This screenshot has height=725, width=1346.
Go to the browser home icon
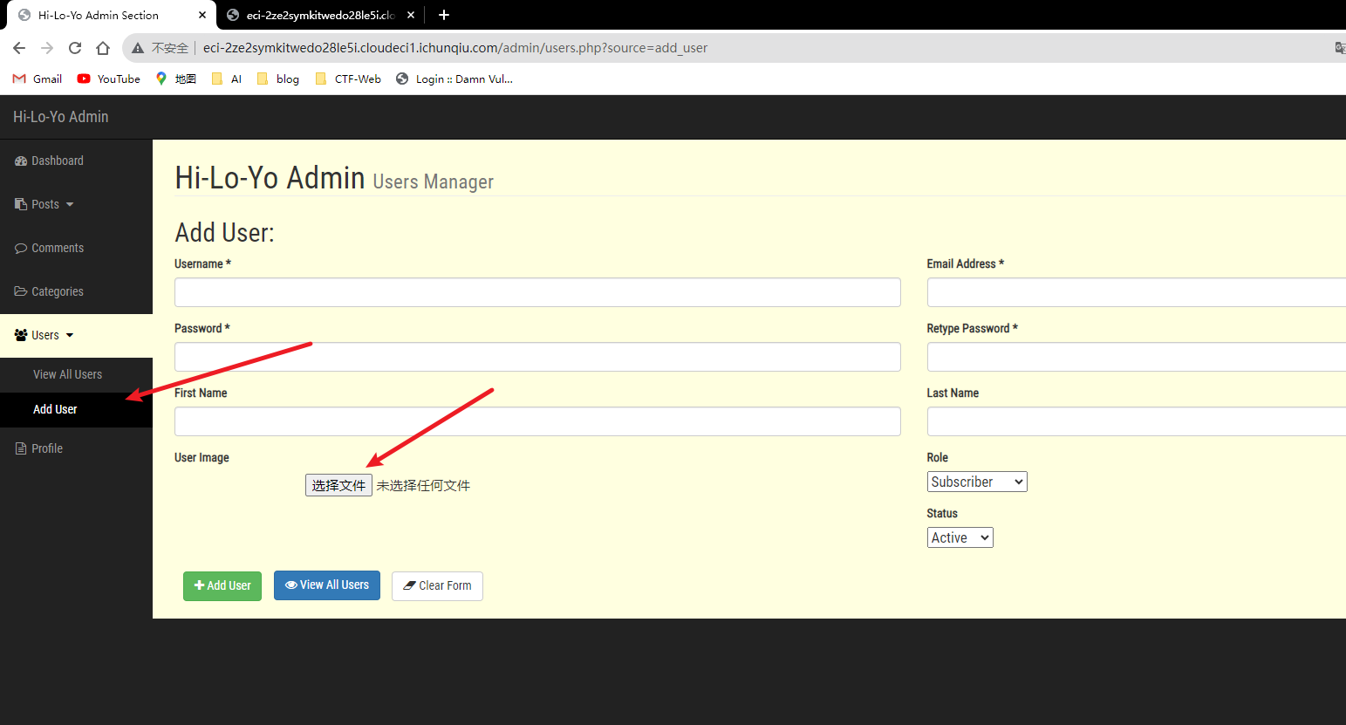point(103,48)
